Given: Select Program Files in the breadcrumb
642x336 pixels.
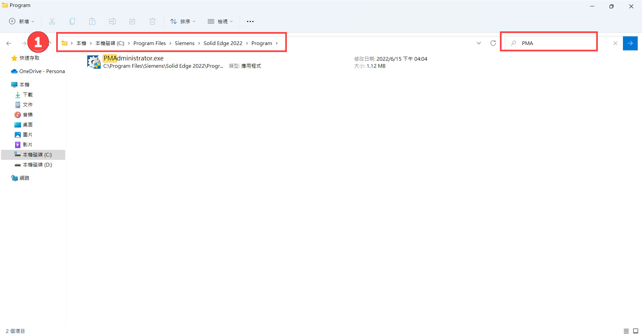Looking at the screenshot, I should click(x=149, y=43).
